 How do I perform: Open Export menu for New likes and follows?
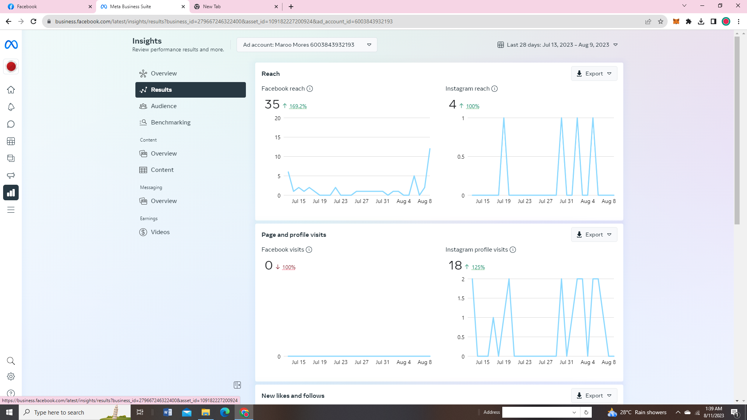pos(594,395)
